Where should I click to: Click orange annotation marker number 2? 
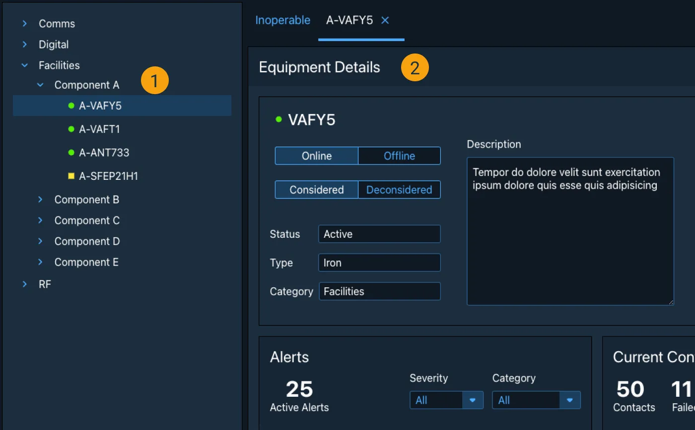click(x=415, y=68)
